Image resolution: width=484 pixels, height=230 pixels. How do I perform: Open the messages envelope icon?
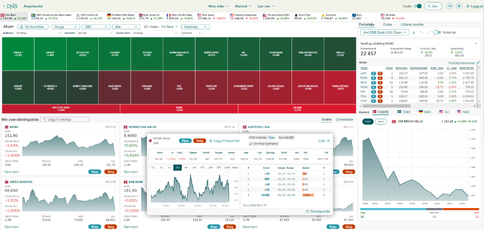pos(450,6)
